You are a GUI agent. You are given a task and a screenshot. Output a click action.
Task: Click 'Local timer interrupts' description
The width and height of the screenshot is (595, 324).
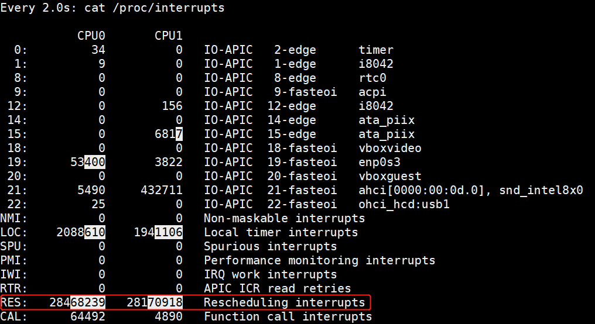[x=281, y=232]
